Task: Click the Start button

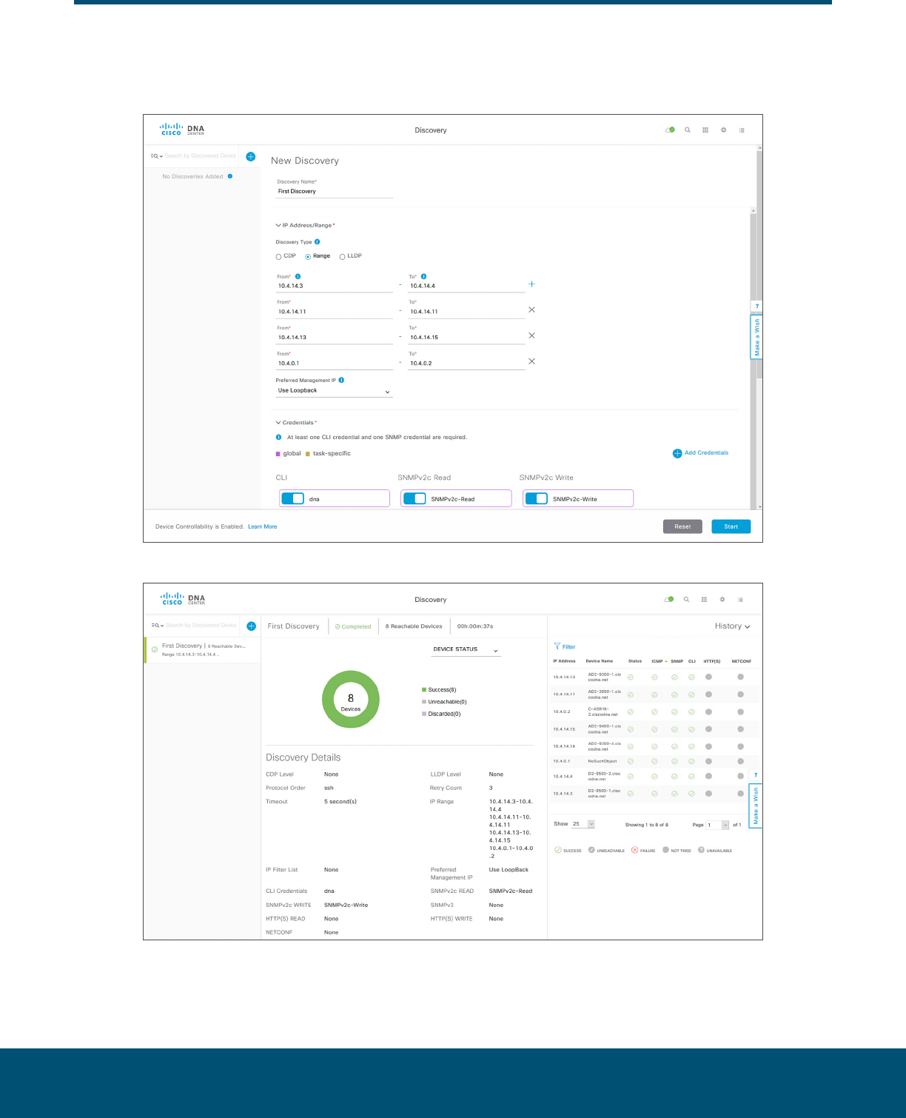Action: point(731,526)
